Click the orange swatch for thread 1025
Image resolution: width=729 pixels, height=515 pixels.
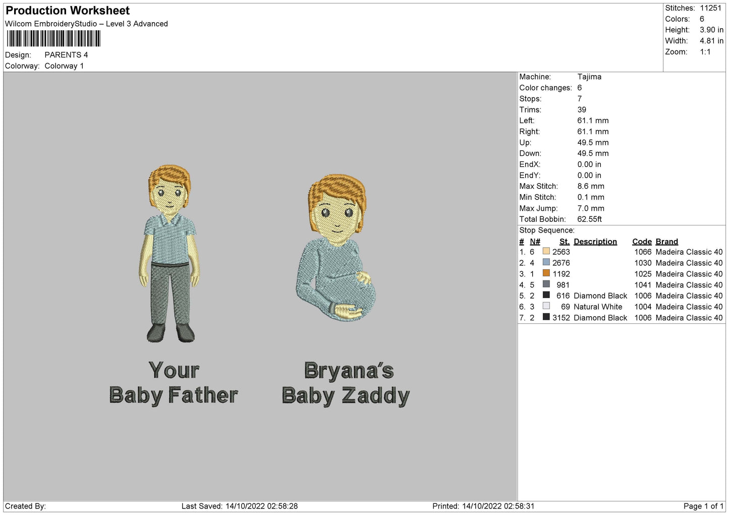(x=546, y=273)
